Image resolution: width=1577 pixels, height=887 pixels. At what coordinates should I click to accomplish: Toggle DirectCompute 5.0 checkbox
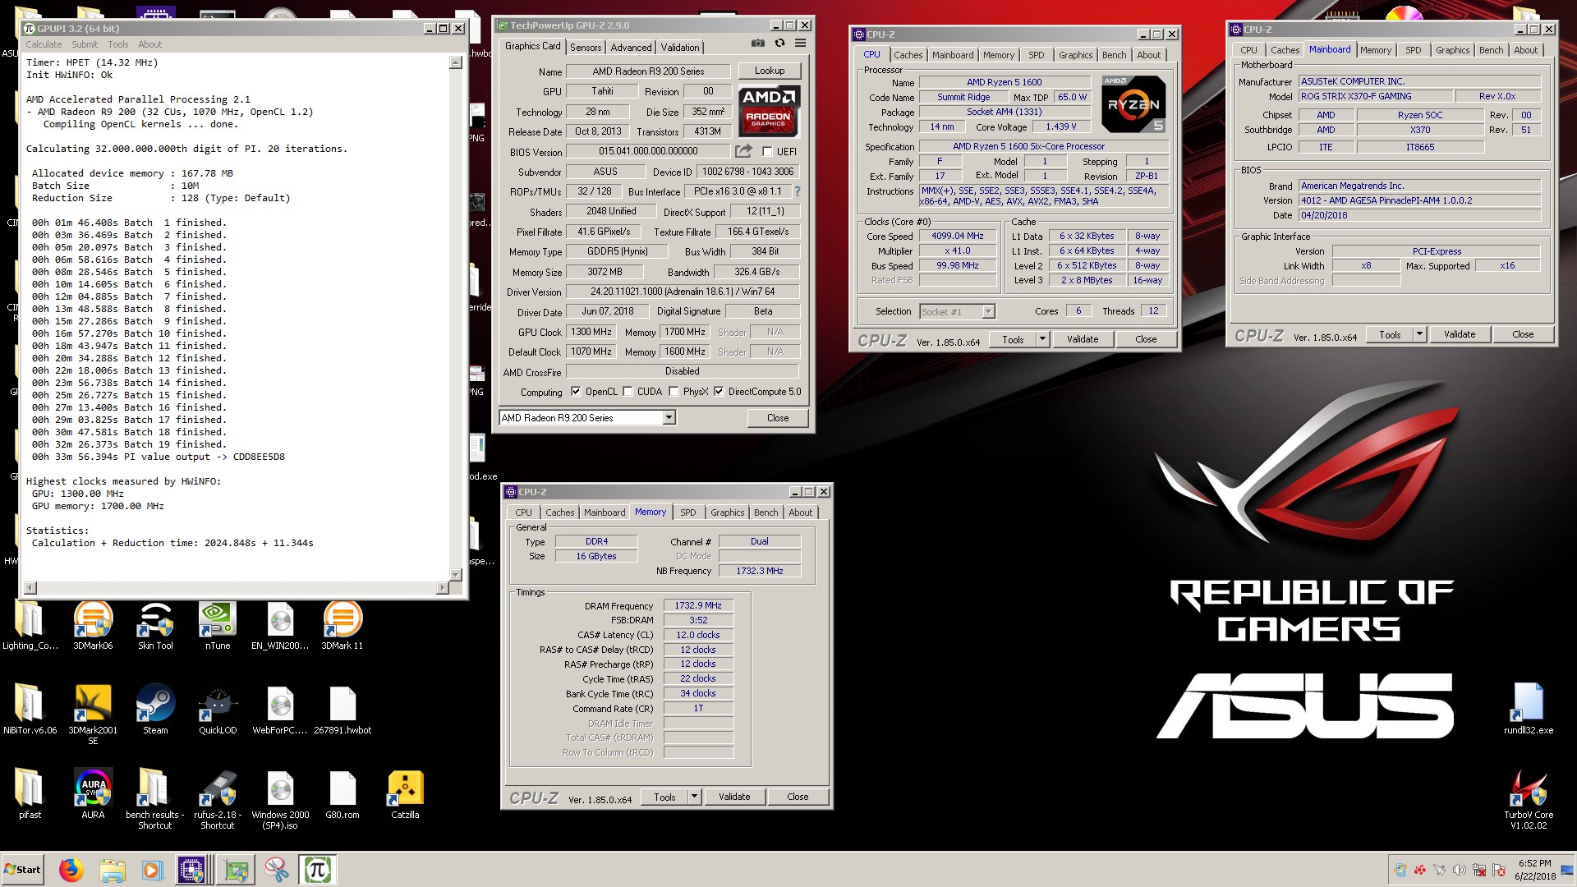tap(719, 392)
